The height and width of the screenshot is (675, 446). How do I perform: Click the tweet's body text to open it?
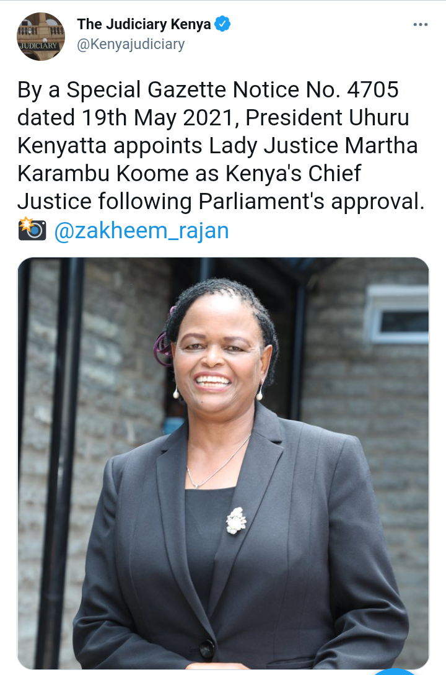221,146
